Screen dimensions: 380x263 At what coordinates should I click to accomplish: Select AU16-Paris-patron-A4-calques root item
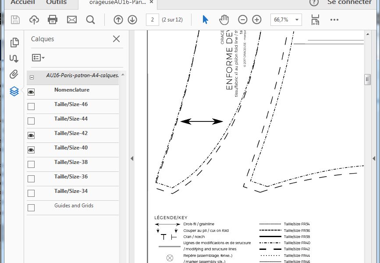click(82, 75)
